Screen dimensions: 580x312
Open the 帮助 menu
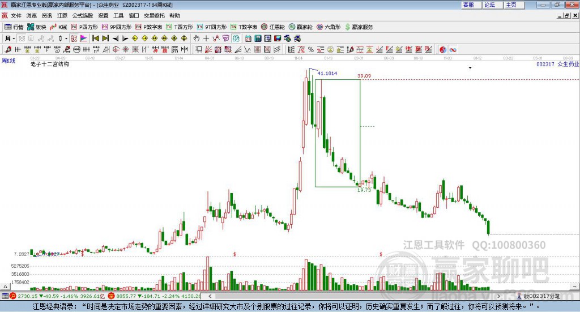pos(174,15)
